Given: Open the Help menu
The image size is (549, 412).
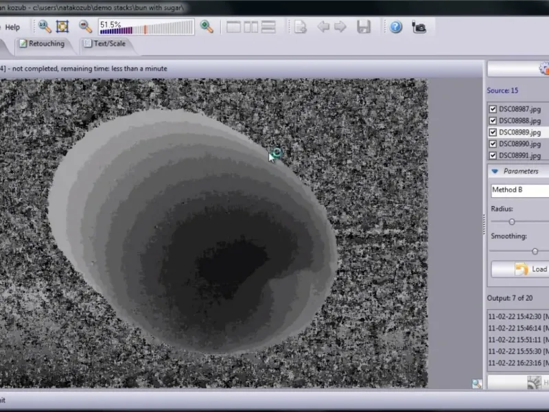Looking at the screenshot, I should pos(12,27).
